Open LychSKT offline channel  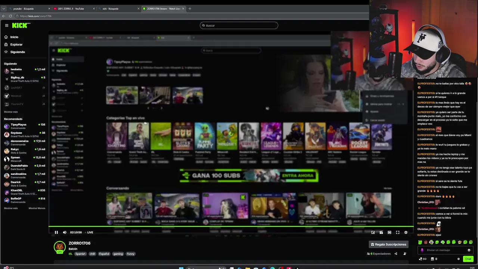24,87
